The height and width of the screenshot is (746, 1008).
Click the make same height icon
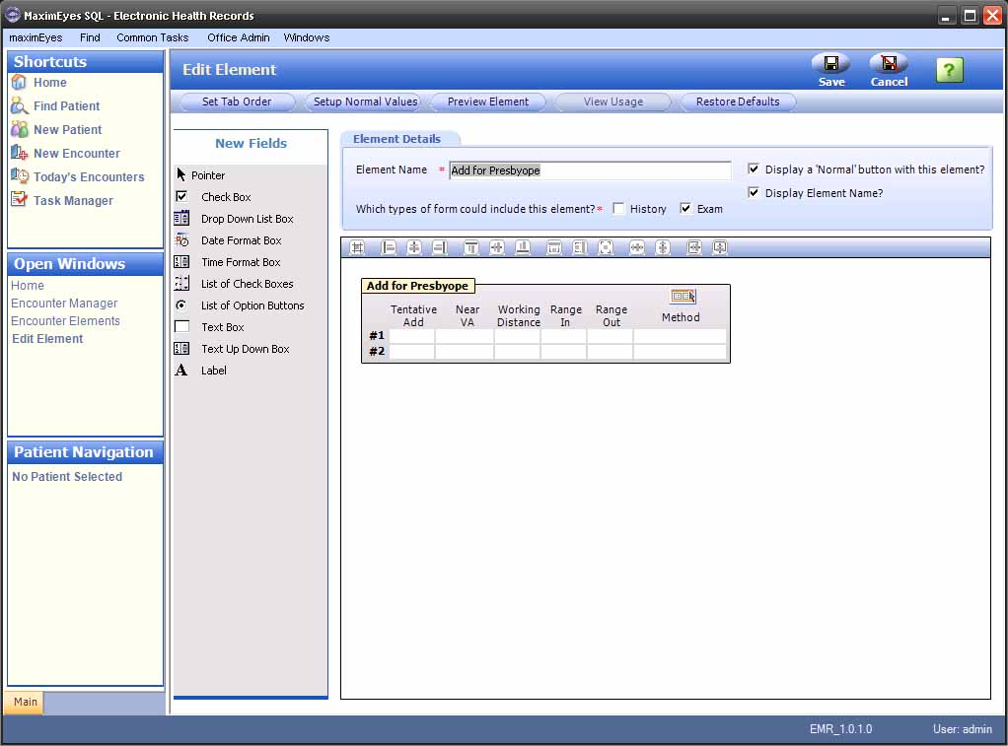point(580,247)
